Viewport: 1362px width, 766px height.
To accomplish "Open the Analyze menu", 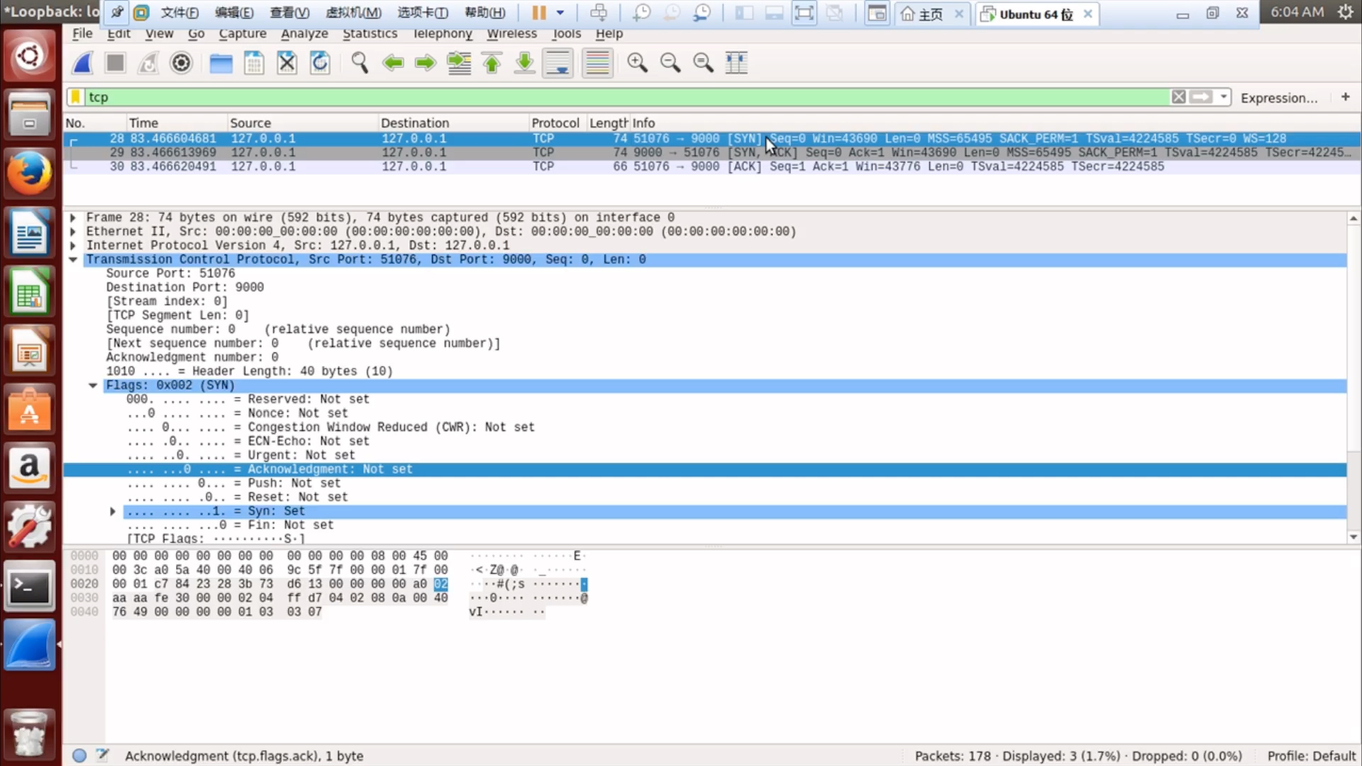I will [304, 33].
